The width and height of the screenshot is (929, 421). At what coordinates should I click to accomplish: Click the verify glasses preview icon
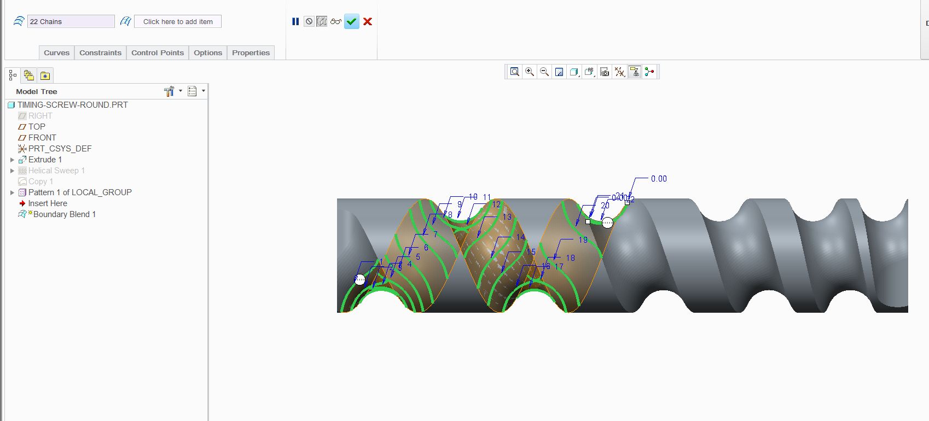click(x=336, y=21)
